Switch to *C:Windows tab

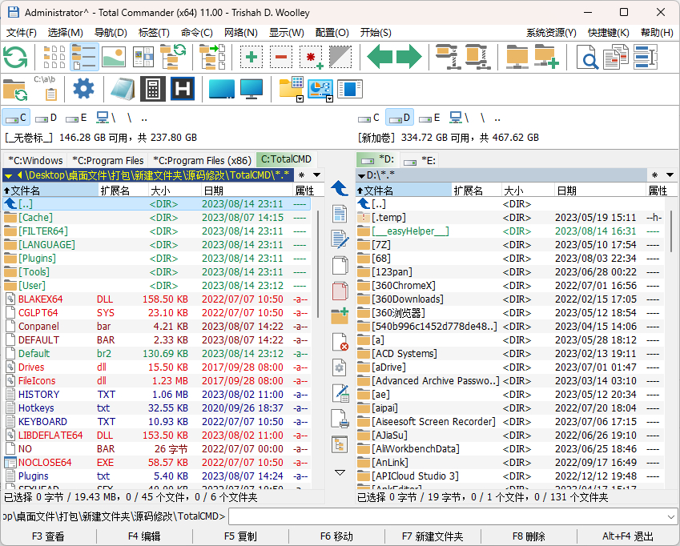pos(35,160)
